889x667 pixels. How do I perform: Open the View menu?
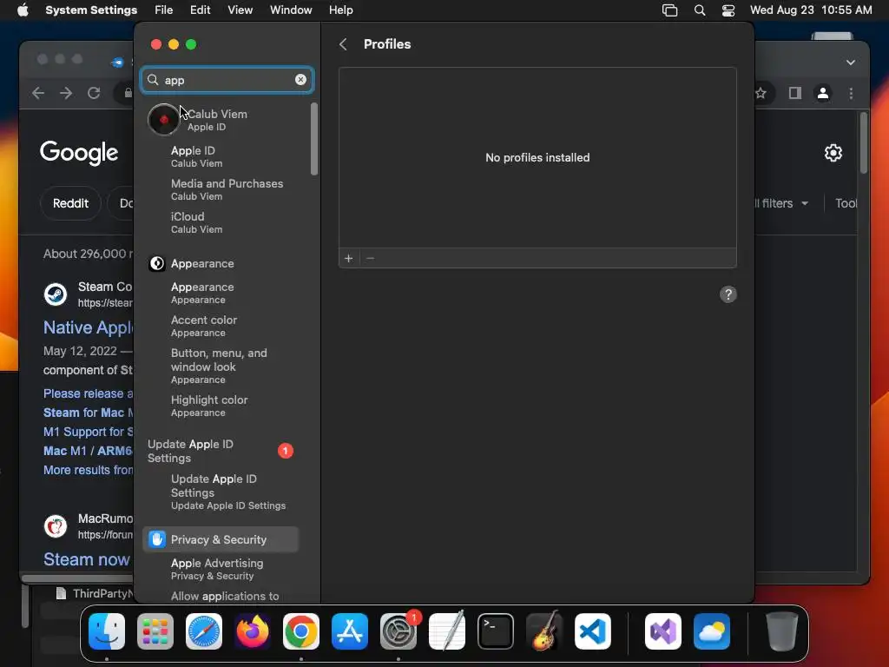pyautogui.click(x=240, y=10)
